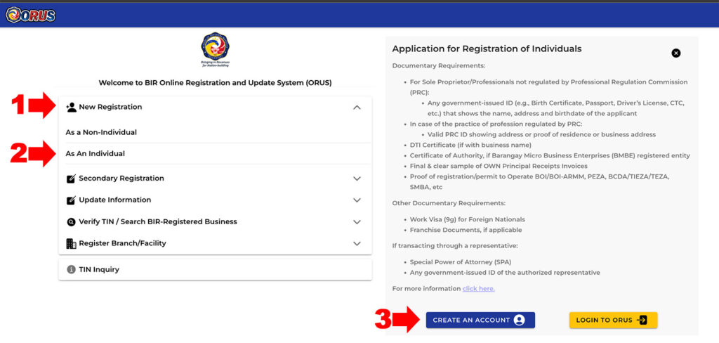
Task: Click the Secondary Registration edit icon
Action: pyautogui.click(x=71, y=179)
